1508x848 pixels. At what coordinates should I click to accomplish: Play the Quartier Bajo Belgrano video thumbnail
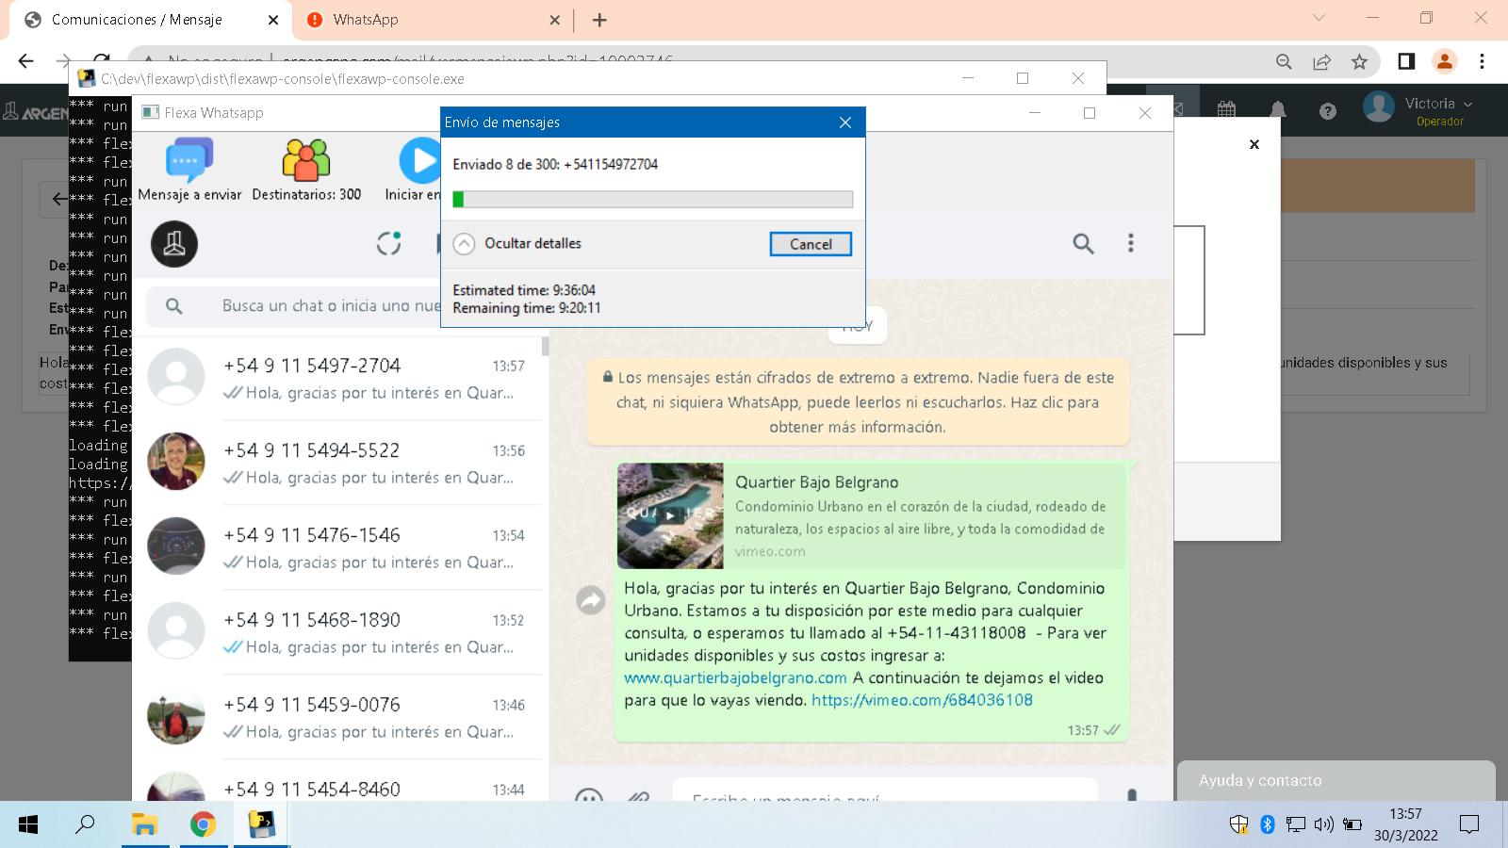670,515
